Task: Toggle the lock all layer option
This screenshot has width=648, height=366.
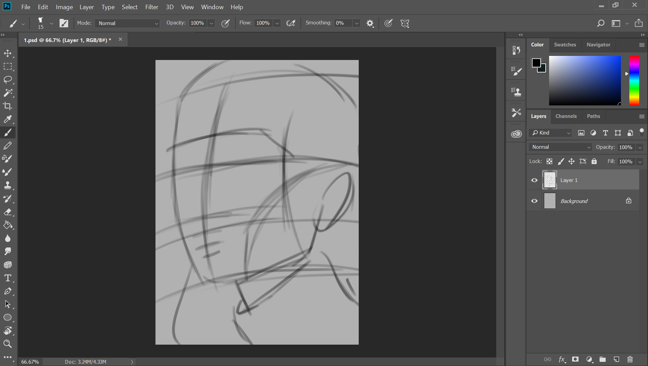Action: 594,161
